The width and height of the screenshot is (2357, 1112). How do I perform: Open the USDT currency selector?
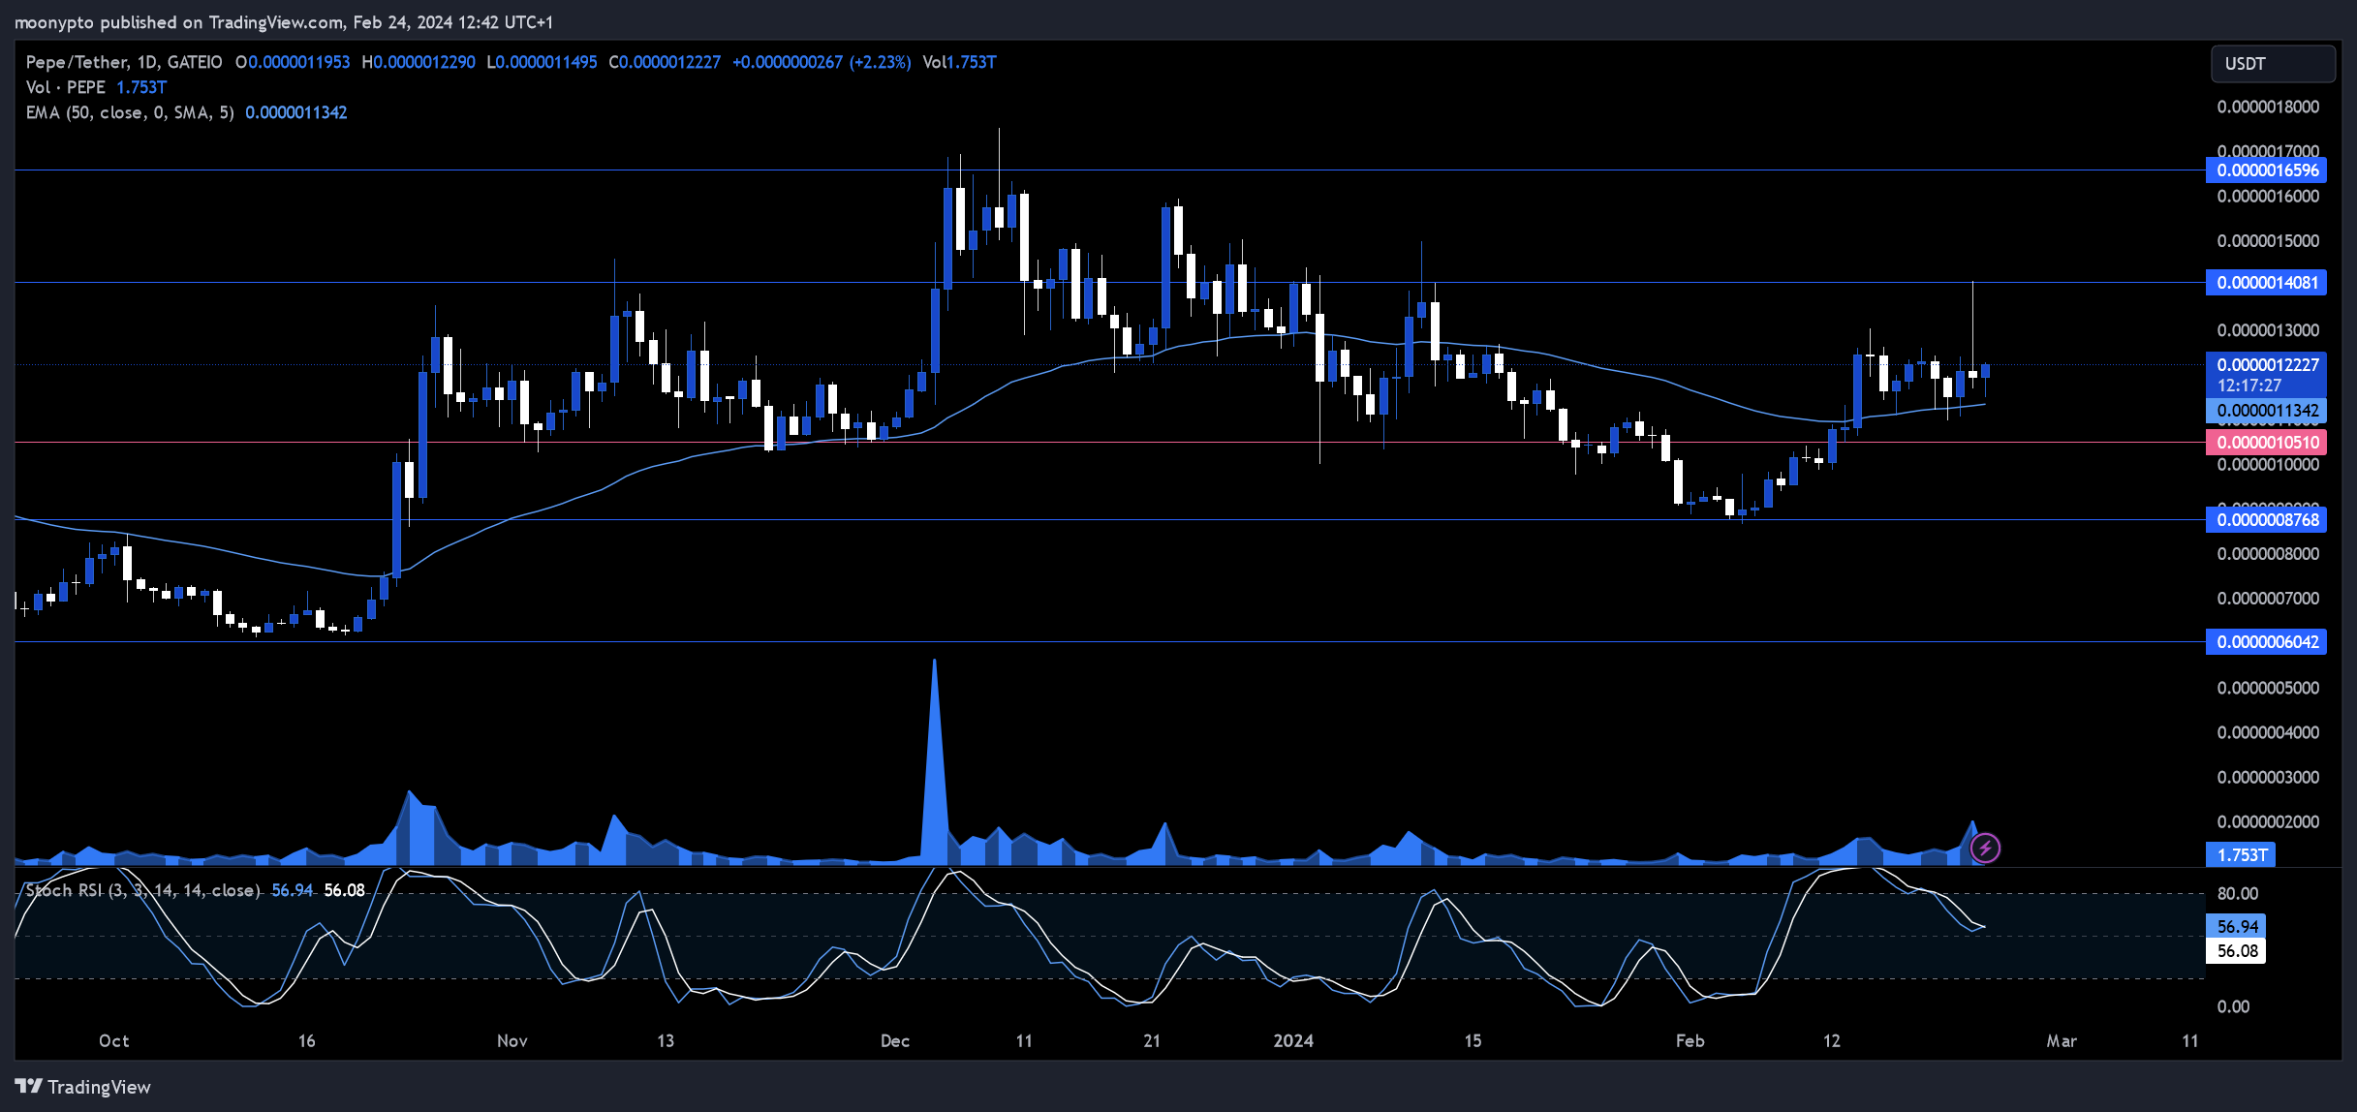tap(2273, 63)
